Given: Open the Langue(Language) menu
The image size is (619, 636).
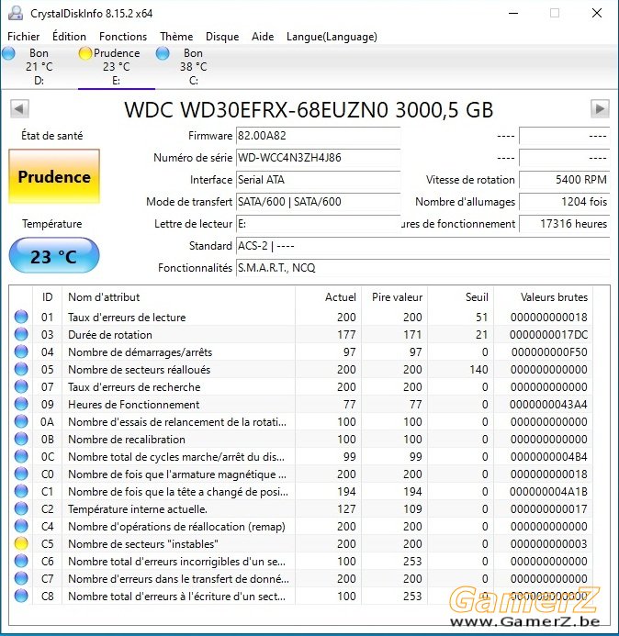Looking at the screenshot, I should pyautogui.click(x=332, y=37).
